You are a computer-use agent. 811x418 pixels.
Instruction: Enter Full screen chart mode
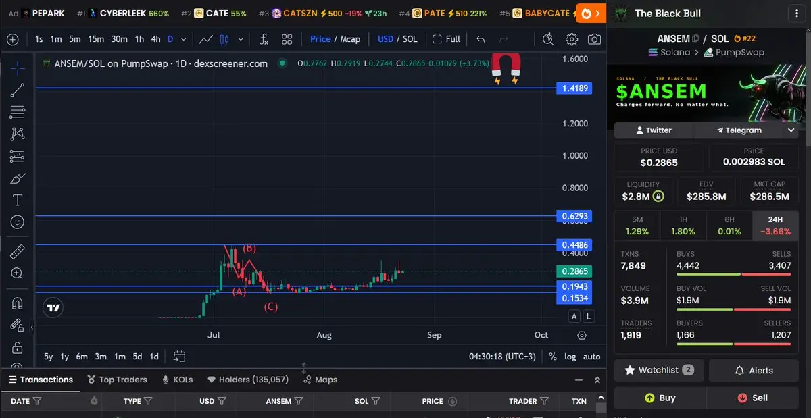coord(446,39)
